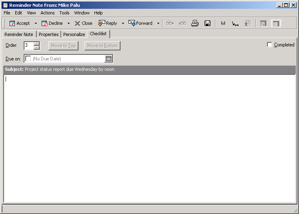The height and width of the screenshot is (214, 299).
Task: Click the Close toolbar button
Action: pos(83,23)
